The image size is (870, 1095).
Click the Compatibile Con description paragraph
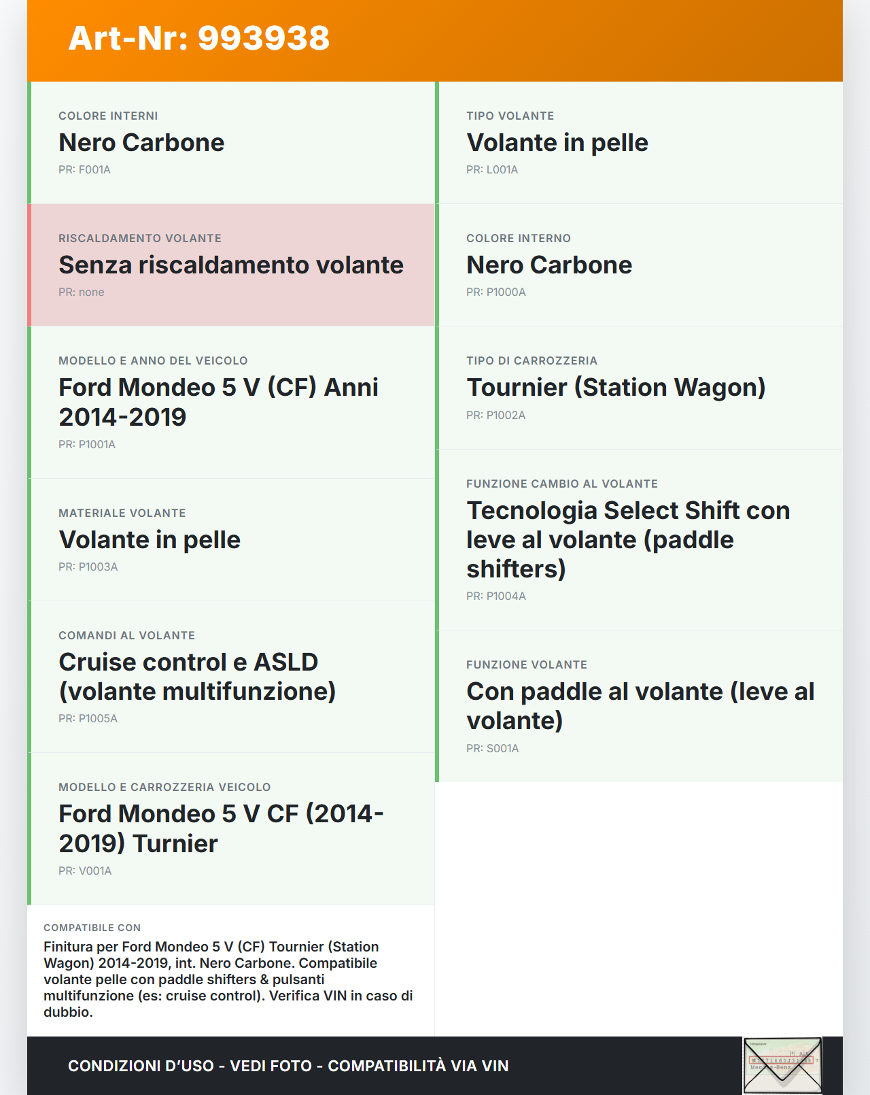(228, 979)
